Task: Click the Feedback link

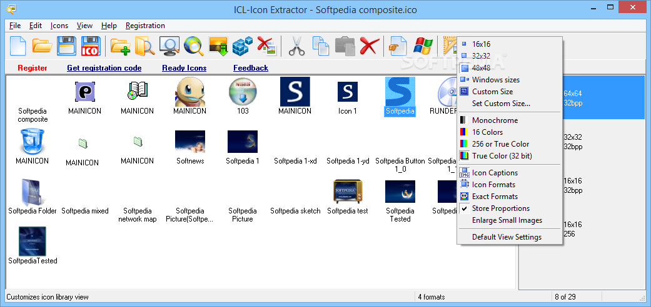Action: click(251, 68)
